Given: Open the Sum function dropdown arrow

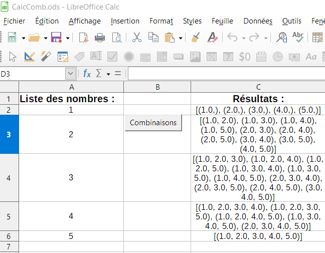Looking at the screenshot, I should pos(108,74).
